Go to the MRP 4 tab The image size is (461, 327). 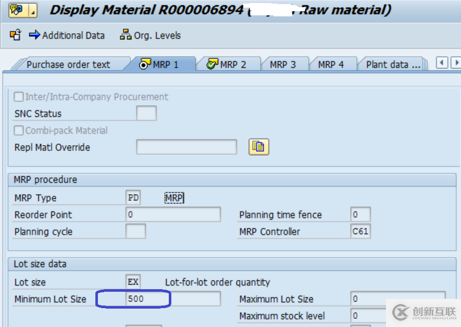pyautogui.click(x=331, y=64)
